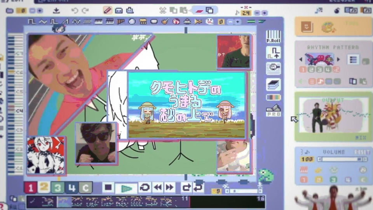Select rhythm pattern variation 3
This screenshot has height=210, width=373.
[320, 70]
